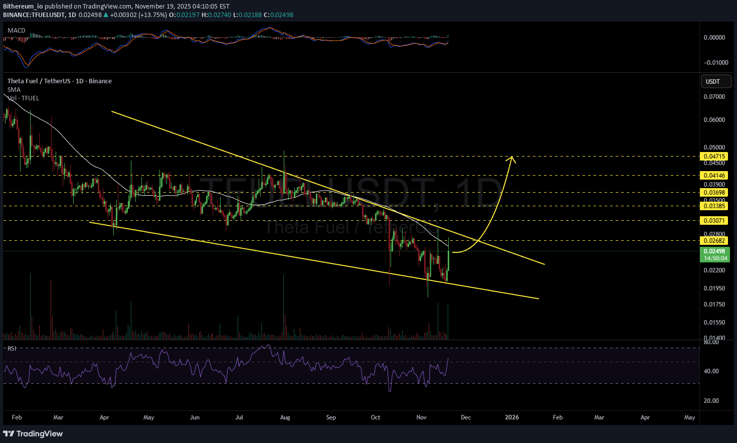This screenshot has width=737, height=443.
Task: Click the Bithereum_io publisher name
Action: tap(23, 7)
